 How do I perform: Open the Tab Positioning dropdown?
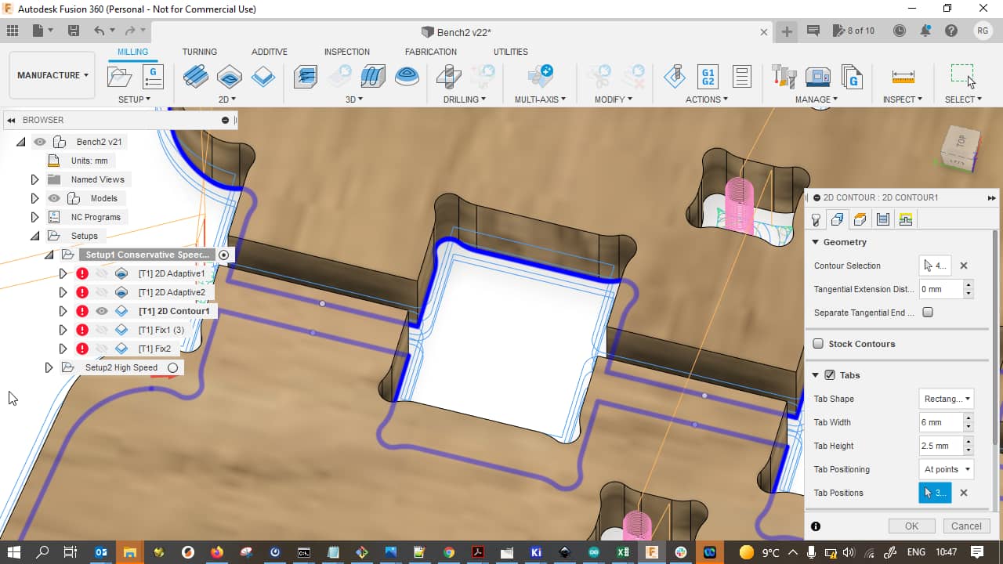click(946, 469)
